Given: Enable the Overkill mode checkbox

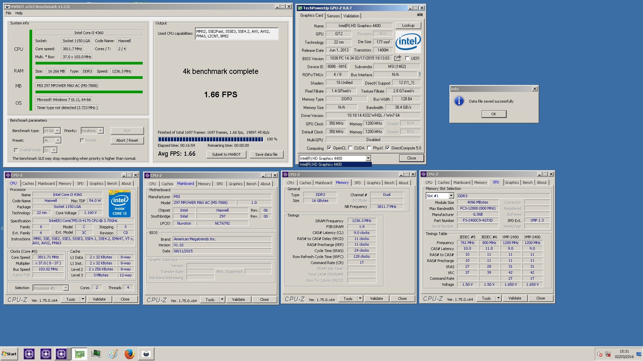Looking at the screenshot, I should [x=16, y=150].
